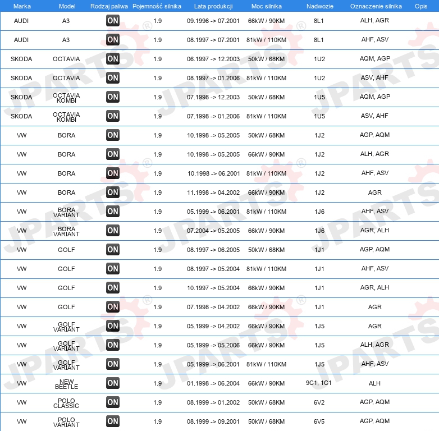
Task: Click SKODA brand in Octavia 06.1997 row
Action: click(x=21, y=59)
